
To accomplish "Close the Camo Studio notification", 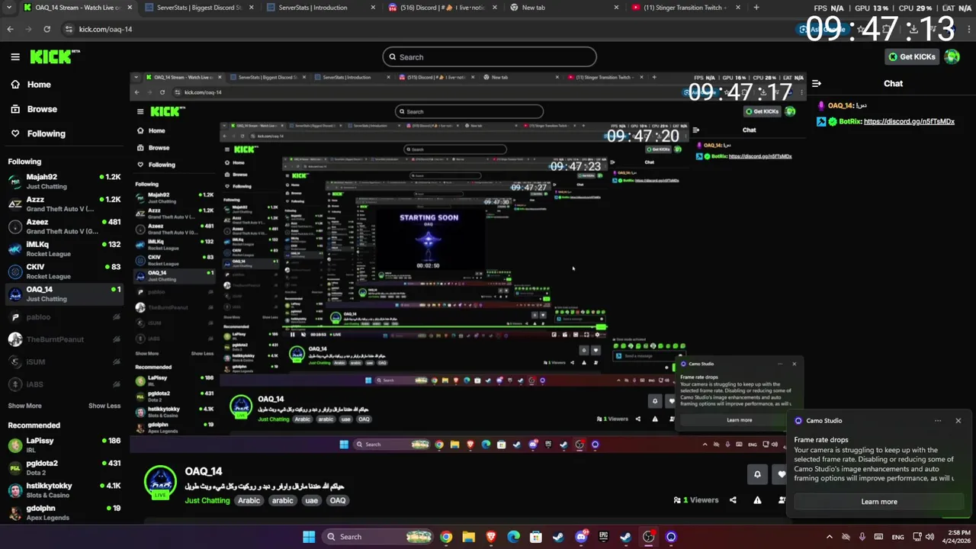I will coord(958,420).
